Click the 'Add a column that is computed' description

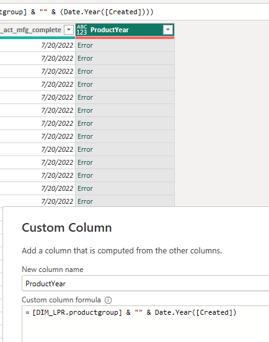coord(121,250)
